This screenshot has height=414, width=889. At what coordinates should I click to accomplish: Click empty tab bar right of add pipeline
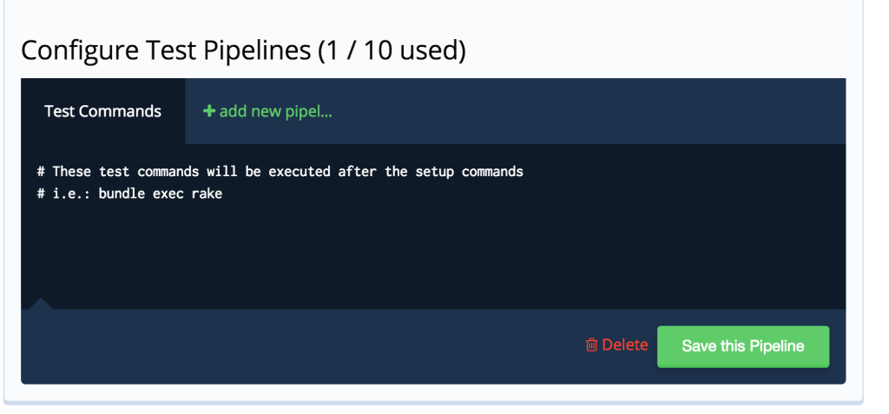tap(590, 112)
